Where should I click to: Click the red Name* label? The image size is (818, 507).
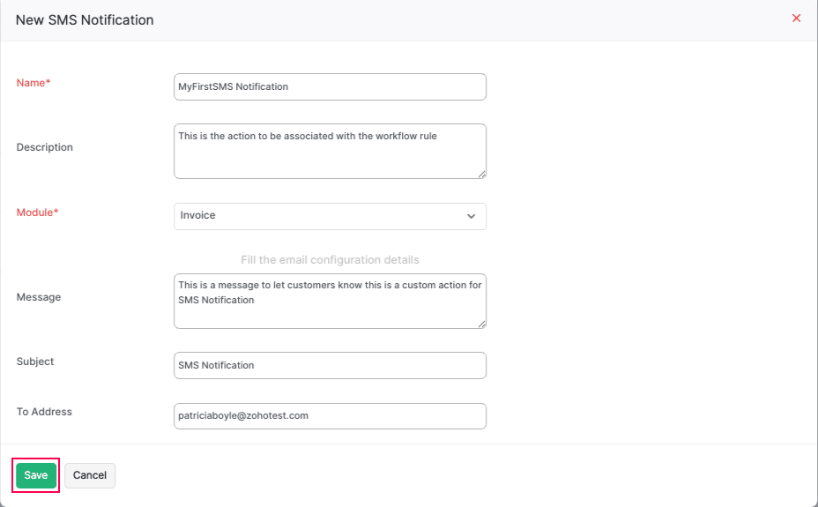33,83
